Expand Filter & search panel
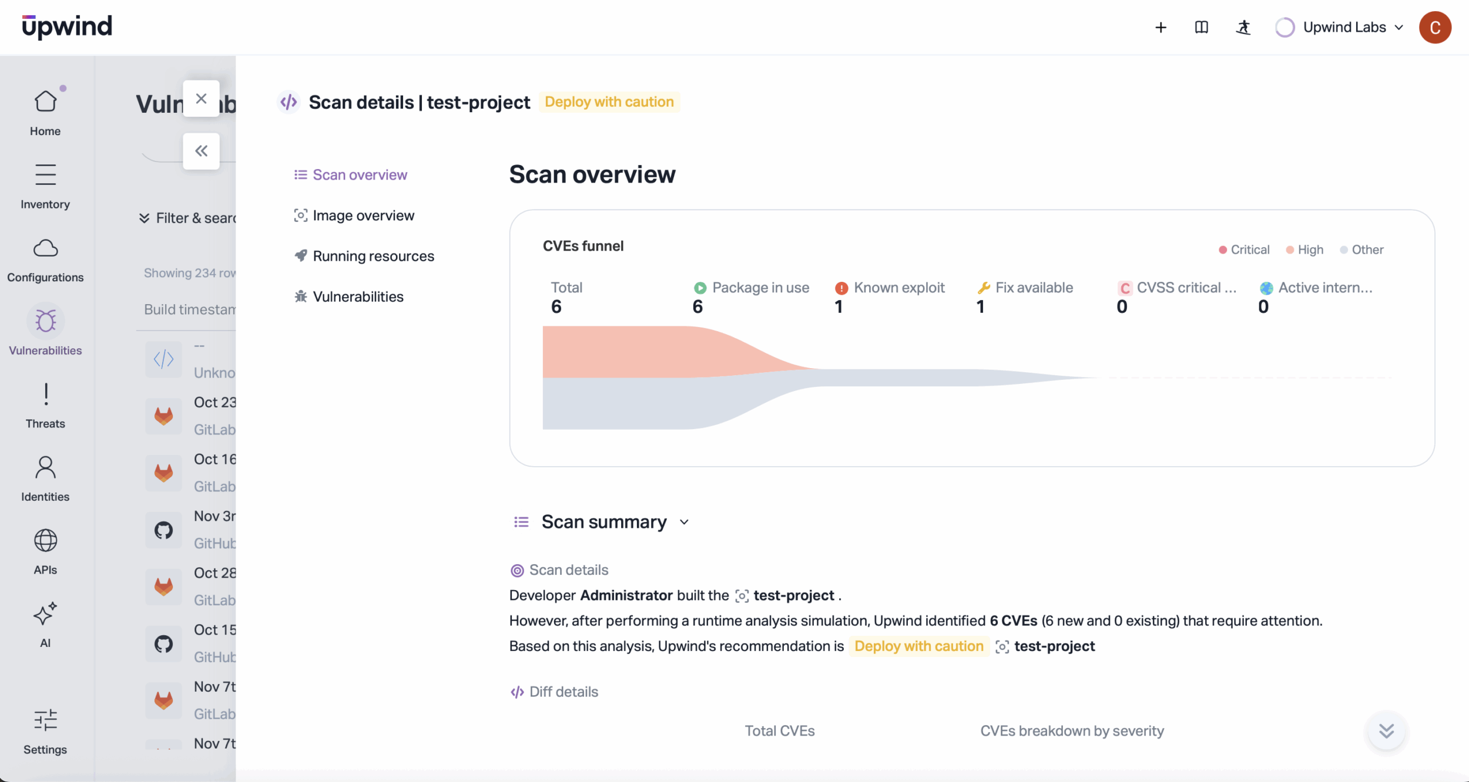Screen dimensions: 1469x782 click(187, 218)
